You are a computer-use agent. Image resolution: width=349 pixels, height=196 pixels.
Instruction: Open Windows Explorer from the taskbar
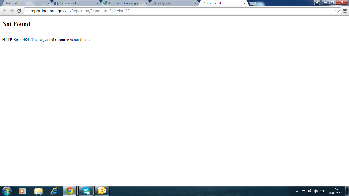pos(39,191)
